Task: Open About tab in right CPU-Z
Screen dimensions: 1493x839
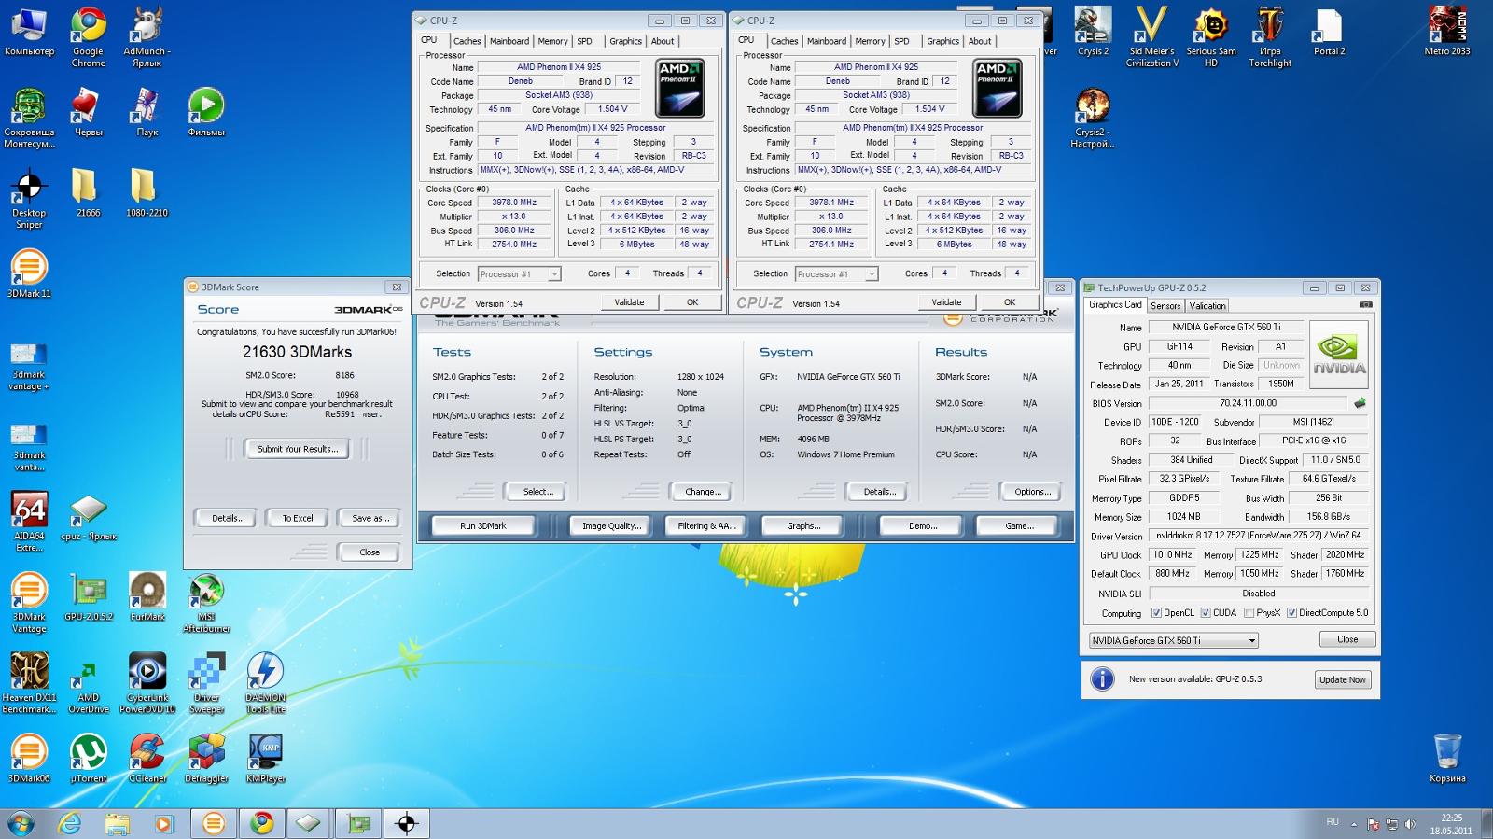Action: coord(980,41)
